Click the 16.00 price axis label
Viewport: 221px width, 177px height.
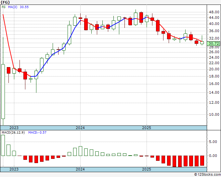[214, 84]
